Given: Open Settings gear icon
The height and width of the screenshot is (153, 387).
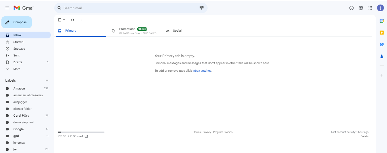Looking at the screenshot, I should pyautogui.click(x=361, y=8).
